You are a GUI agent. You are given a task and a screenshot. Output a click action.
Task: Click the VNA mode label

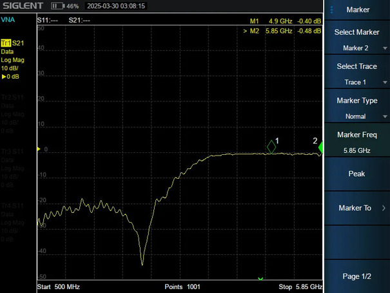tap(8, 19)
